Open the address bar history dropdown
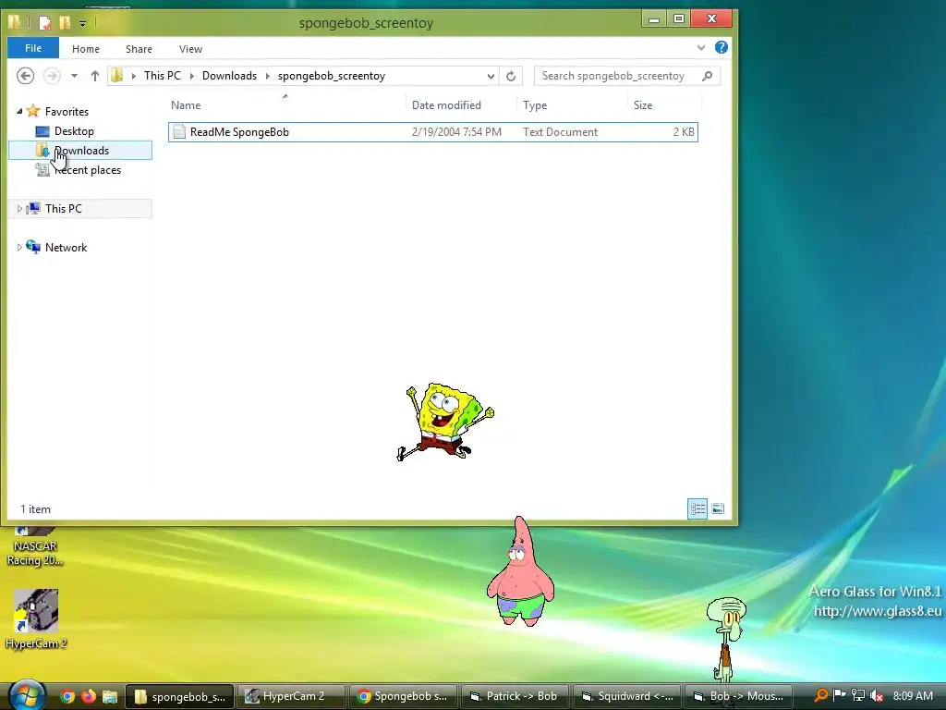Viewport: 946px width, 710px height. [491, 76]
